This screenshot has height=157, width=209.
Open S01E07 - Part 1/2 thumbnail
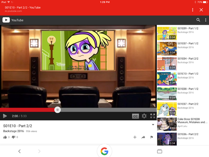167,49
